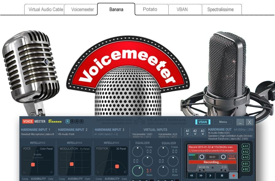Toggle recorder output to bus A1
The width and height of the screenshot is (275, 181).
[x=246, y=146]
